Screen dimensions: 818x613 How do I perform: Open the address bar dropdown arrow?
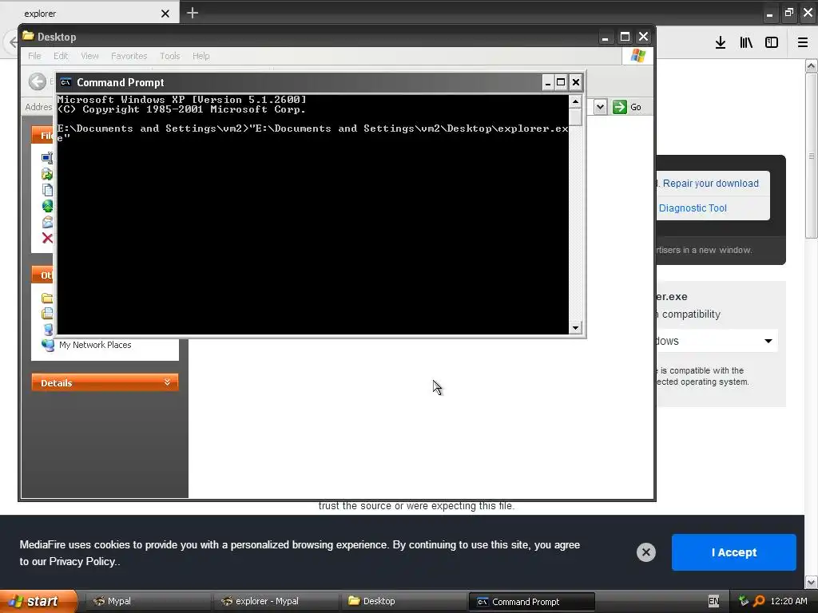pyautogui.click(x=600, y=107)
